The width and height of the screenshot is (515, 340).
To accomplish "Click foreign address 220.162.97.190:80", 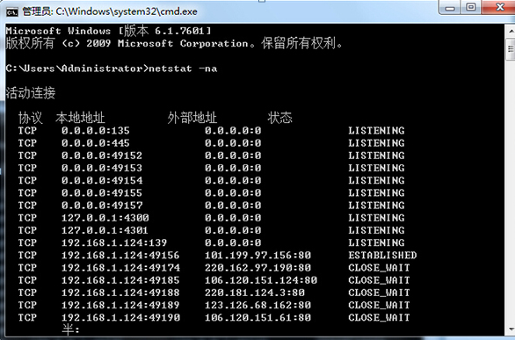I will (x=257, y=268).
